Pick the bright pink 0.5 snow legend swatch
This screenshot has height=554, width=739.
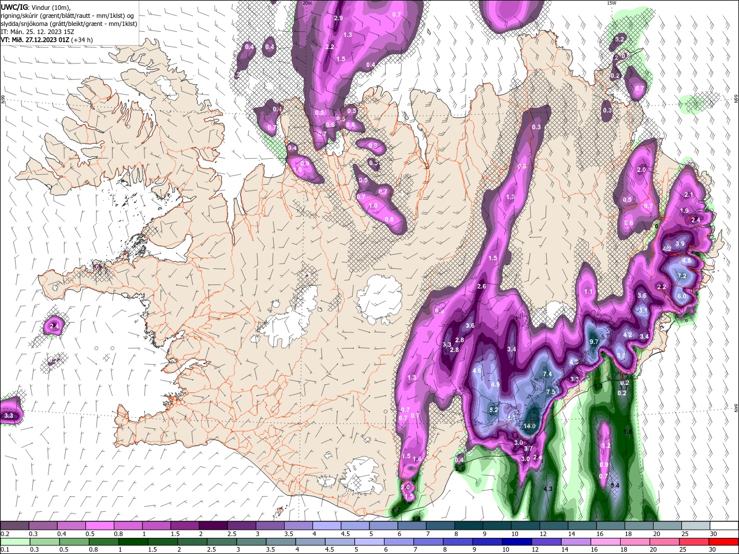(x=100, y=526)
